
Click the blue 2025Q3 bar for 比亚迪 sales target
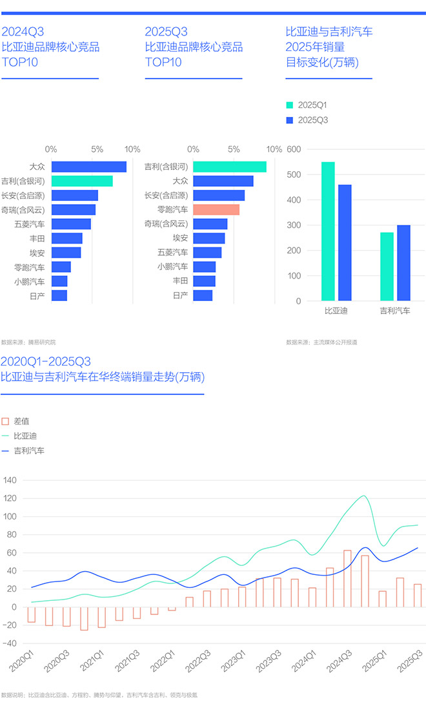pyautogui.click(x=345, y=243)
